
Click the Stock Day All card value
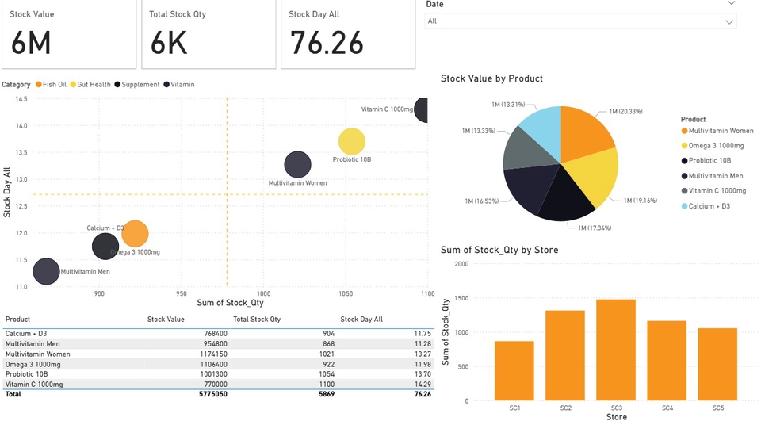point(327,43)
